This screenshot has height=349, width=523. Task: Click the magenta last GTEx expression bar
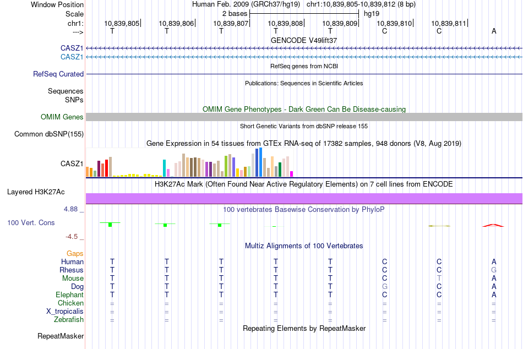click(292, 174)
